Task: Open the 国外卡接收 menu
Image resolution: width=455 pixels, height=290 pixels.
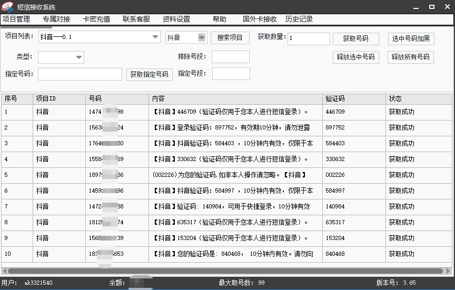Action: tap(260, 19)
